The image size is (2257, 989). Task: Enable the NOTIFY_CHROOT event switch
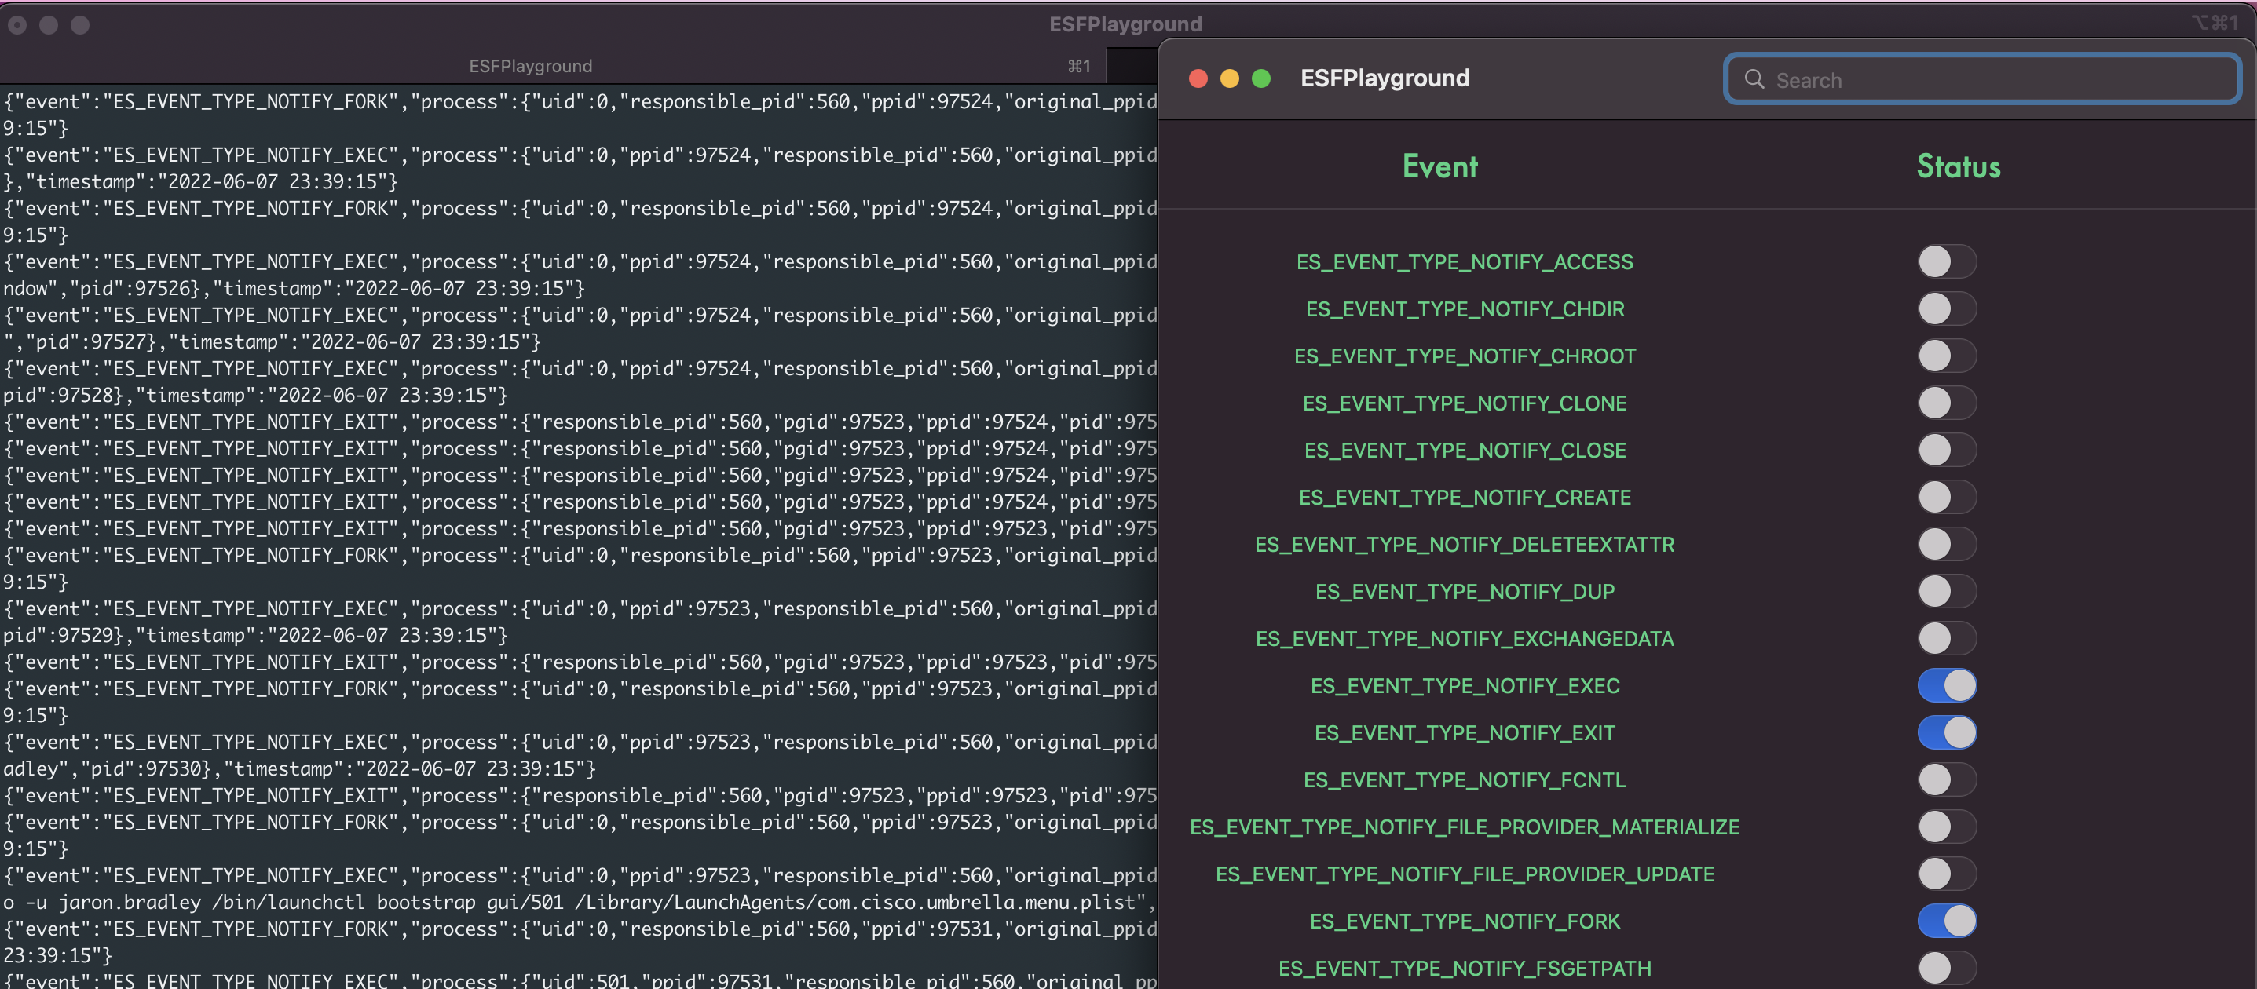click(1946, 356)
